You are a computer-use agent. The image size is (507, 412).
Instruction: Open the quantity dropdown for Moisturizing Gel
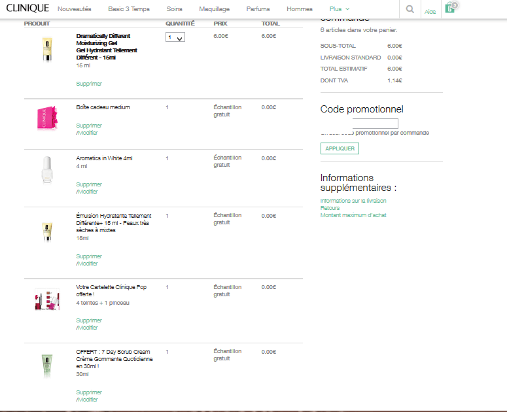pos(175,37)
